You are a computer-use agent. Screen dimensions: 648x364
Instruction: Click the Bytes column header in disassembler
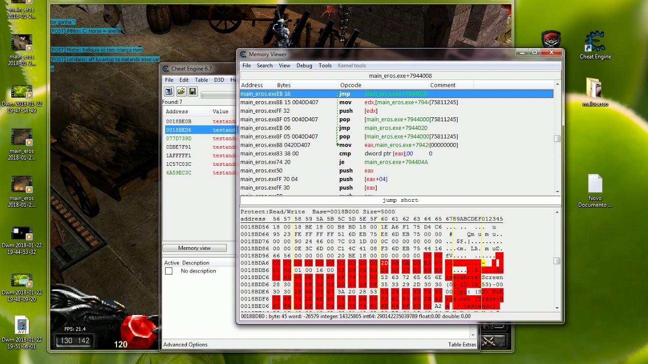306,85
